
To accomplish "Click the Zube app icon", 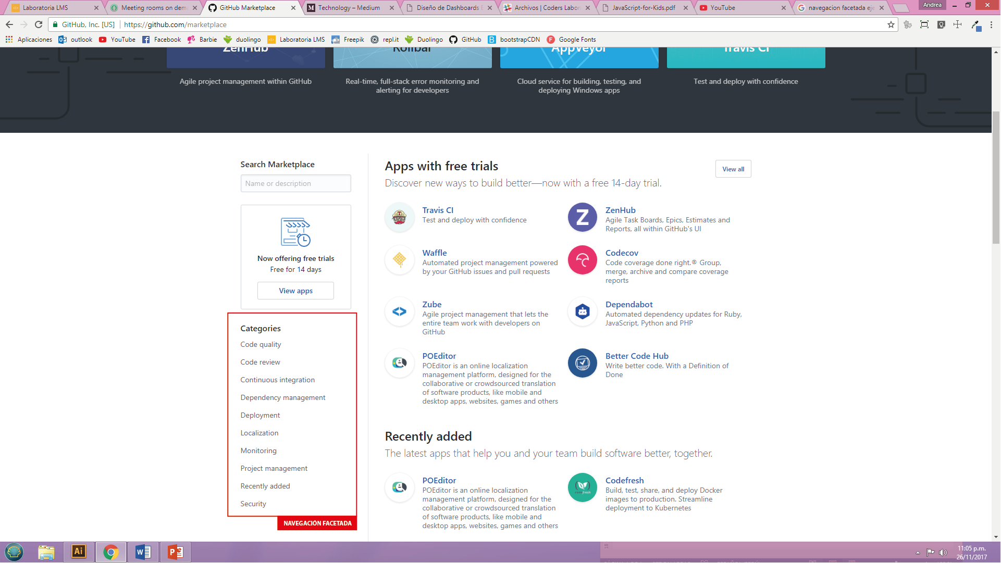I will [400, 311].
